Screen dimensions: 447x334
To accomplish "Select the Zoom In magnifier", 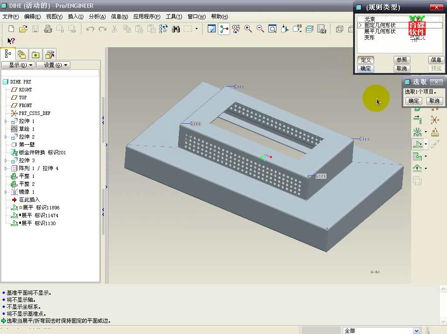I will 248,29.
